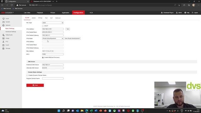
Task: Open the browser profile avatar
Action: [193, 5]
